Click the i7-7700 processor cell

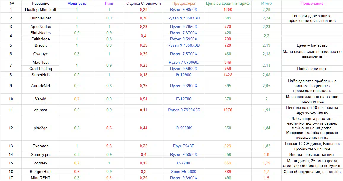(184, 163)
